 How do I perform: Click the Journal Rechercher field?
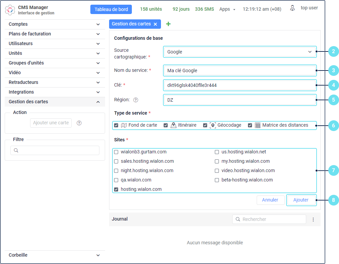(x=269, y=219)
